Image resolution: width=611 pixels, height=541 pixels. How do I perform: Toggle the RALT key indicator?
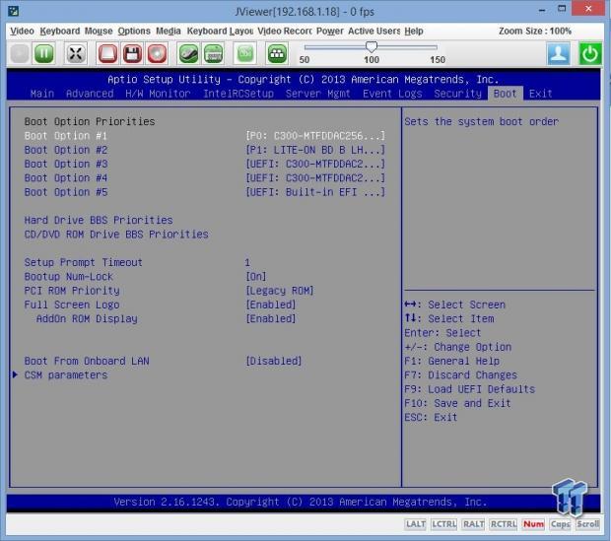pyautogui.click(x=473, y=524)
